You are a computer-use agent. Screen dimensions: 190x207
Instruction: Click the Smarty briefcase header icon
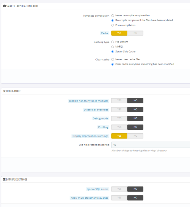pyautogui.click(x=4, y=6)
